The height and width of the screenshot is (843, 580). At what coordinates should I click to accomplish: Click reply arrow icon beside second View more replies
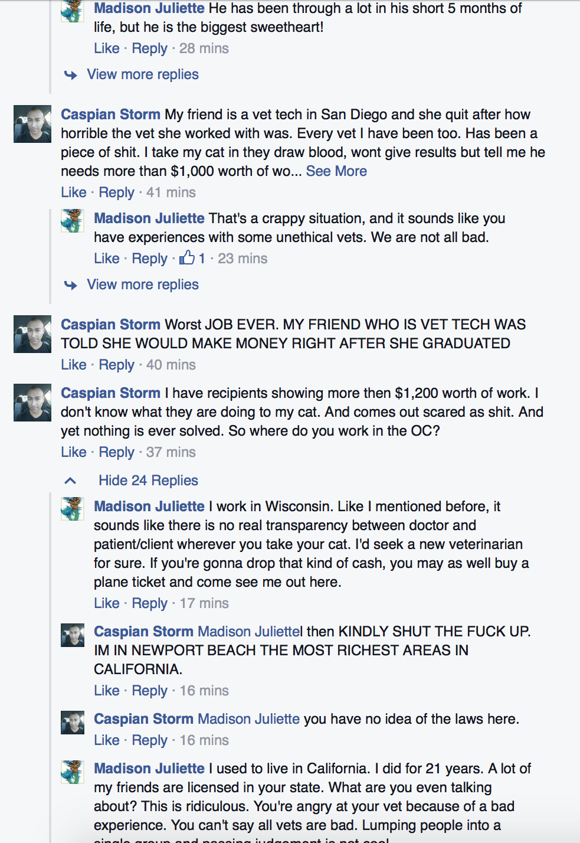(x=71, y=285)
